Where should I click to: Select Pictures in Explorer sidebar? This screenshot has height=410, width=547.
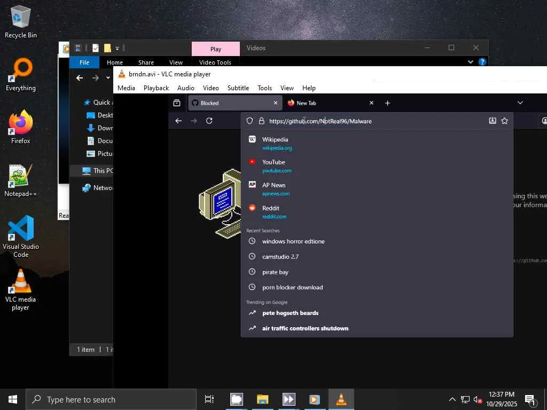pos(99,153)
